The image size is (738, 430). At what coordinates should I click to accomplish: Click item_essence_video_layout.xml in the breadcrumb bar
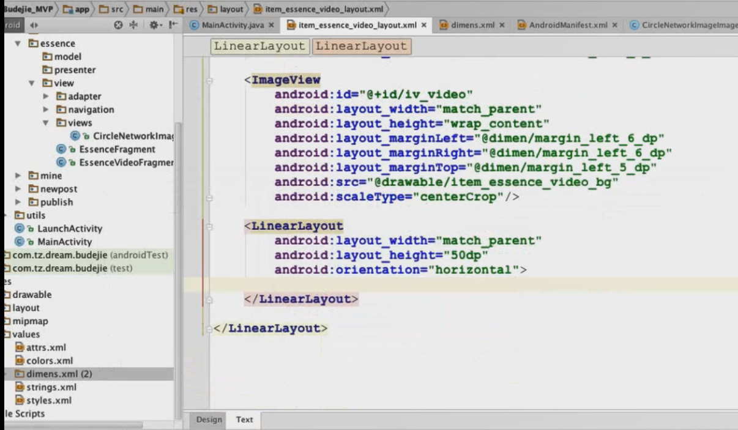(319, 9)
